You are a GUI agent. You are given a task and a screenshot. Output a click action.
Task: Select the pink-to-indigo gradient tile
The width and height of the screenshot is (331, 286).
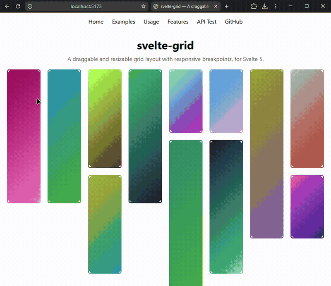[307, 207]
